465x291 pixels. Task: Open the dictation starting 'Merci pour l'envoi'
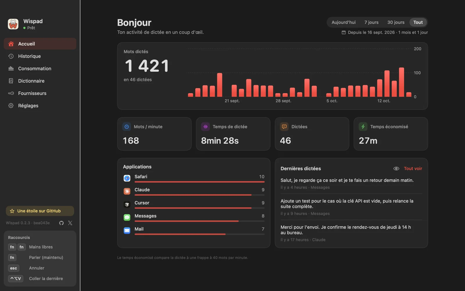(x=351, y=233)
